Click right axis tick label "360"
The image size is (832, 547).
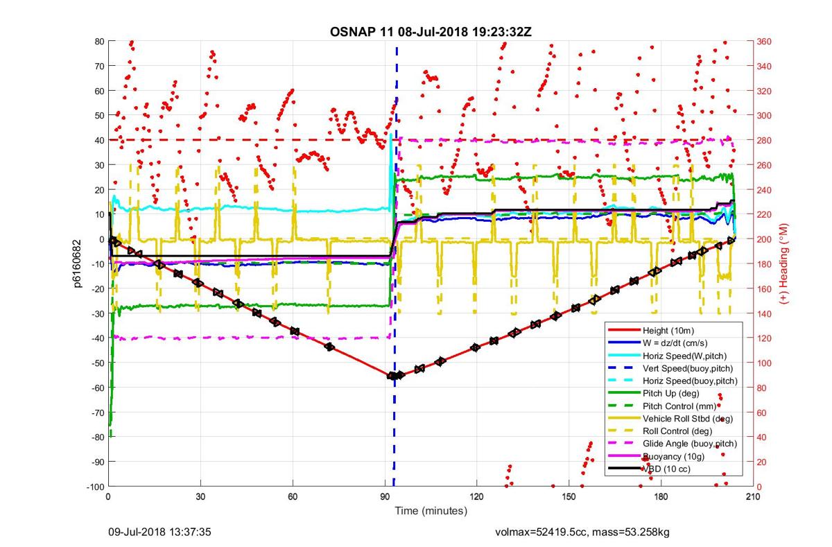point(765,41)
